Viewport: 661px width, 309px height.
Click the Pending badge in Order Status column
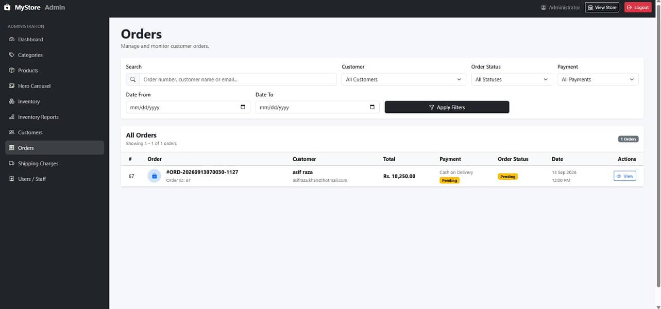point(507,177)
